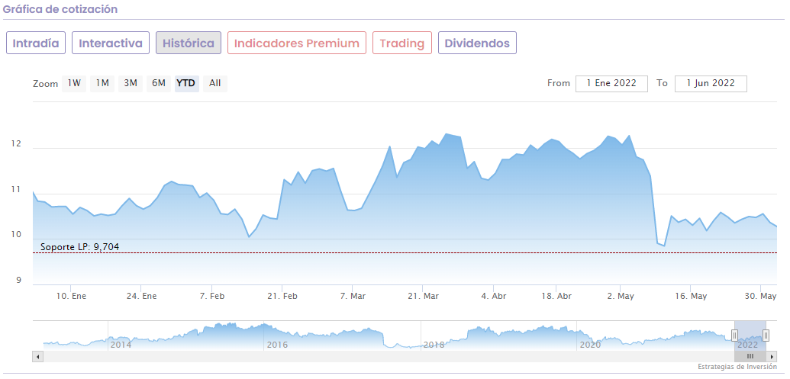
Task: Click the scrollbar left arrow
Action: [37, 356]
